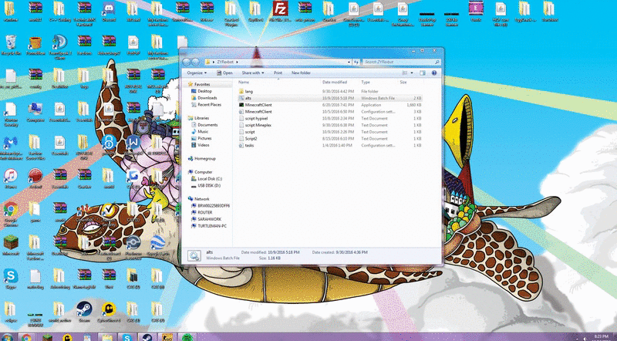Click the Discord desktop shortcut

click(109, 12)
